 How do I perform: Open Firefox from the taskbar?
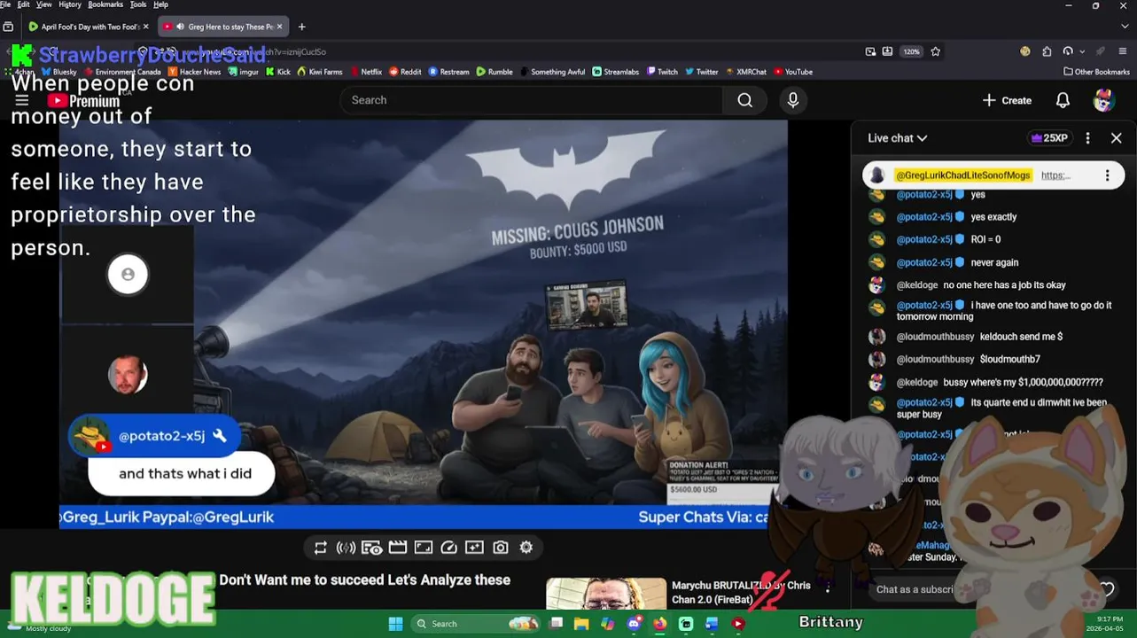(x=659, y=624)
